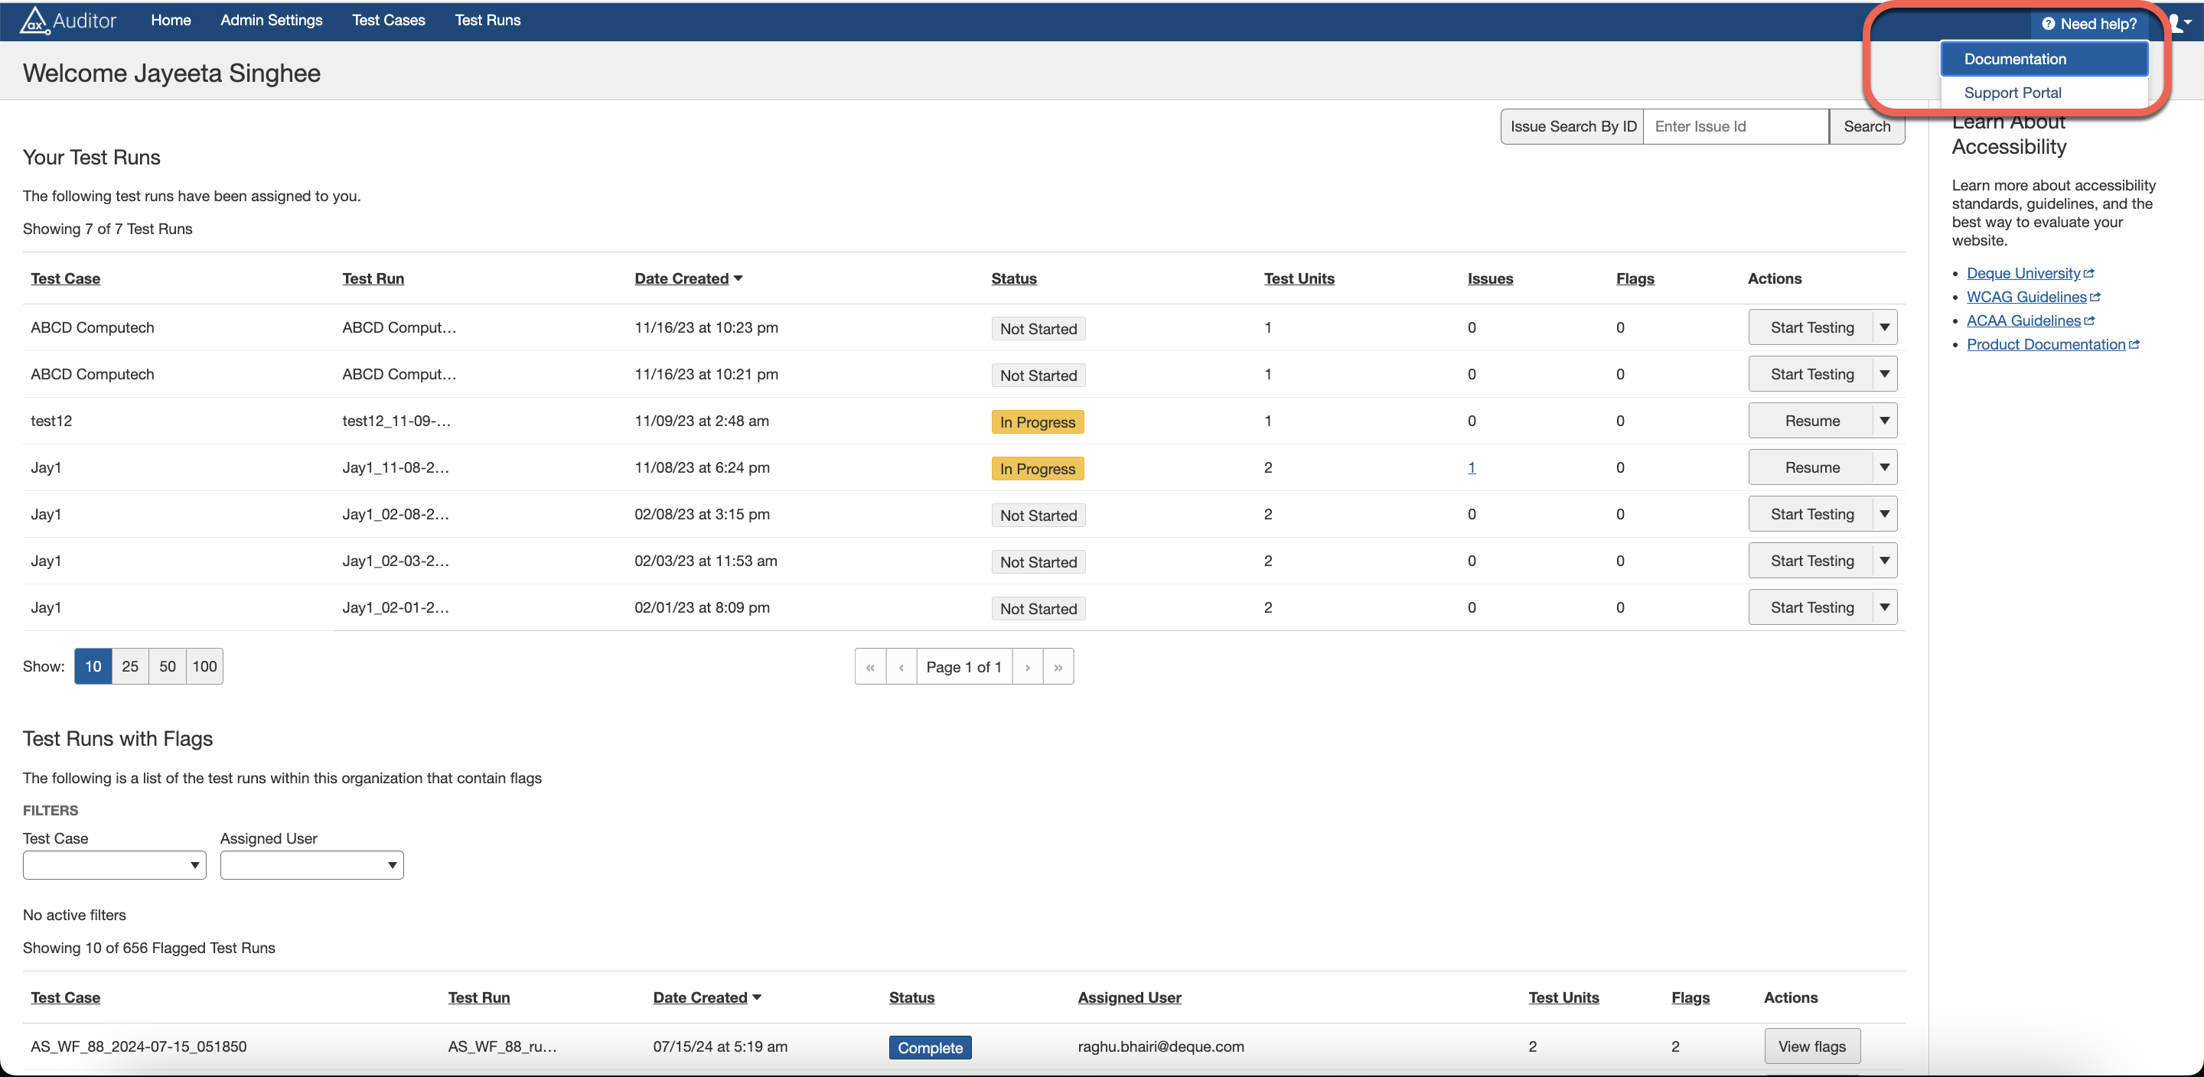Expand Start Testing dropdown for ABCD Computech

(1885, 327)
